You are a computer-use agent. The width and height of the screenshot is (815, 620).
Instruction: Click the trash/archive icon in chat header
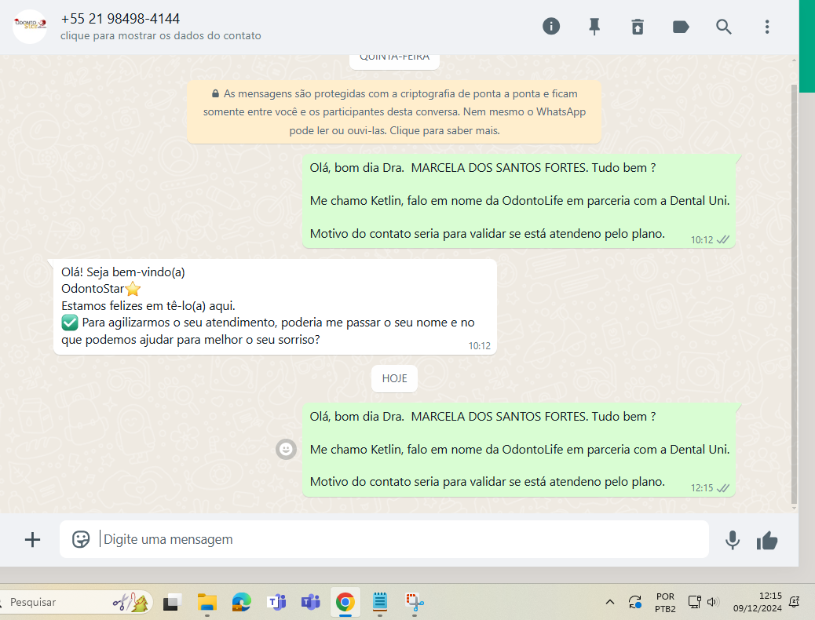click(x=638, y=27)
